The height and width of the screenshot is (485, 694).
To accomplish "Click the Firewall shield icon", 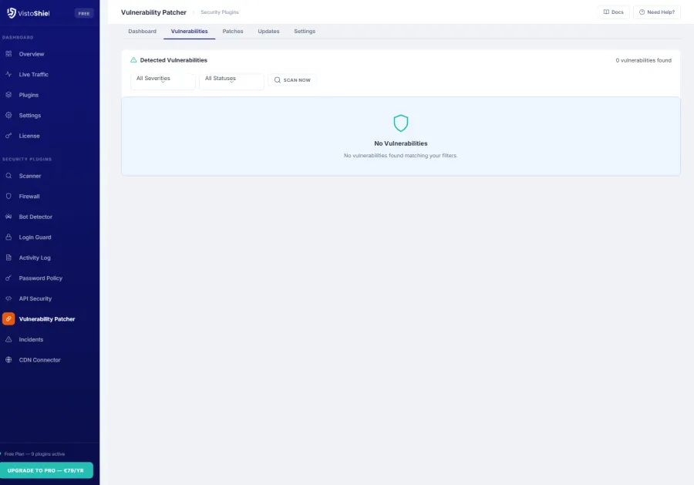I will (8, 197).
